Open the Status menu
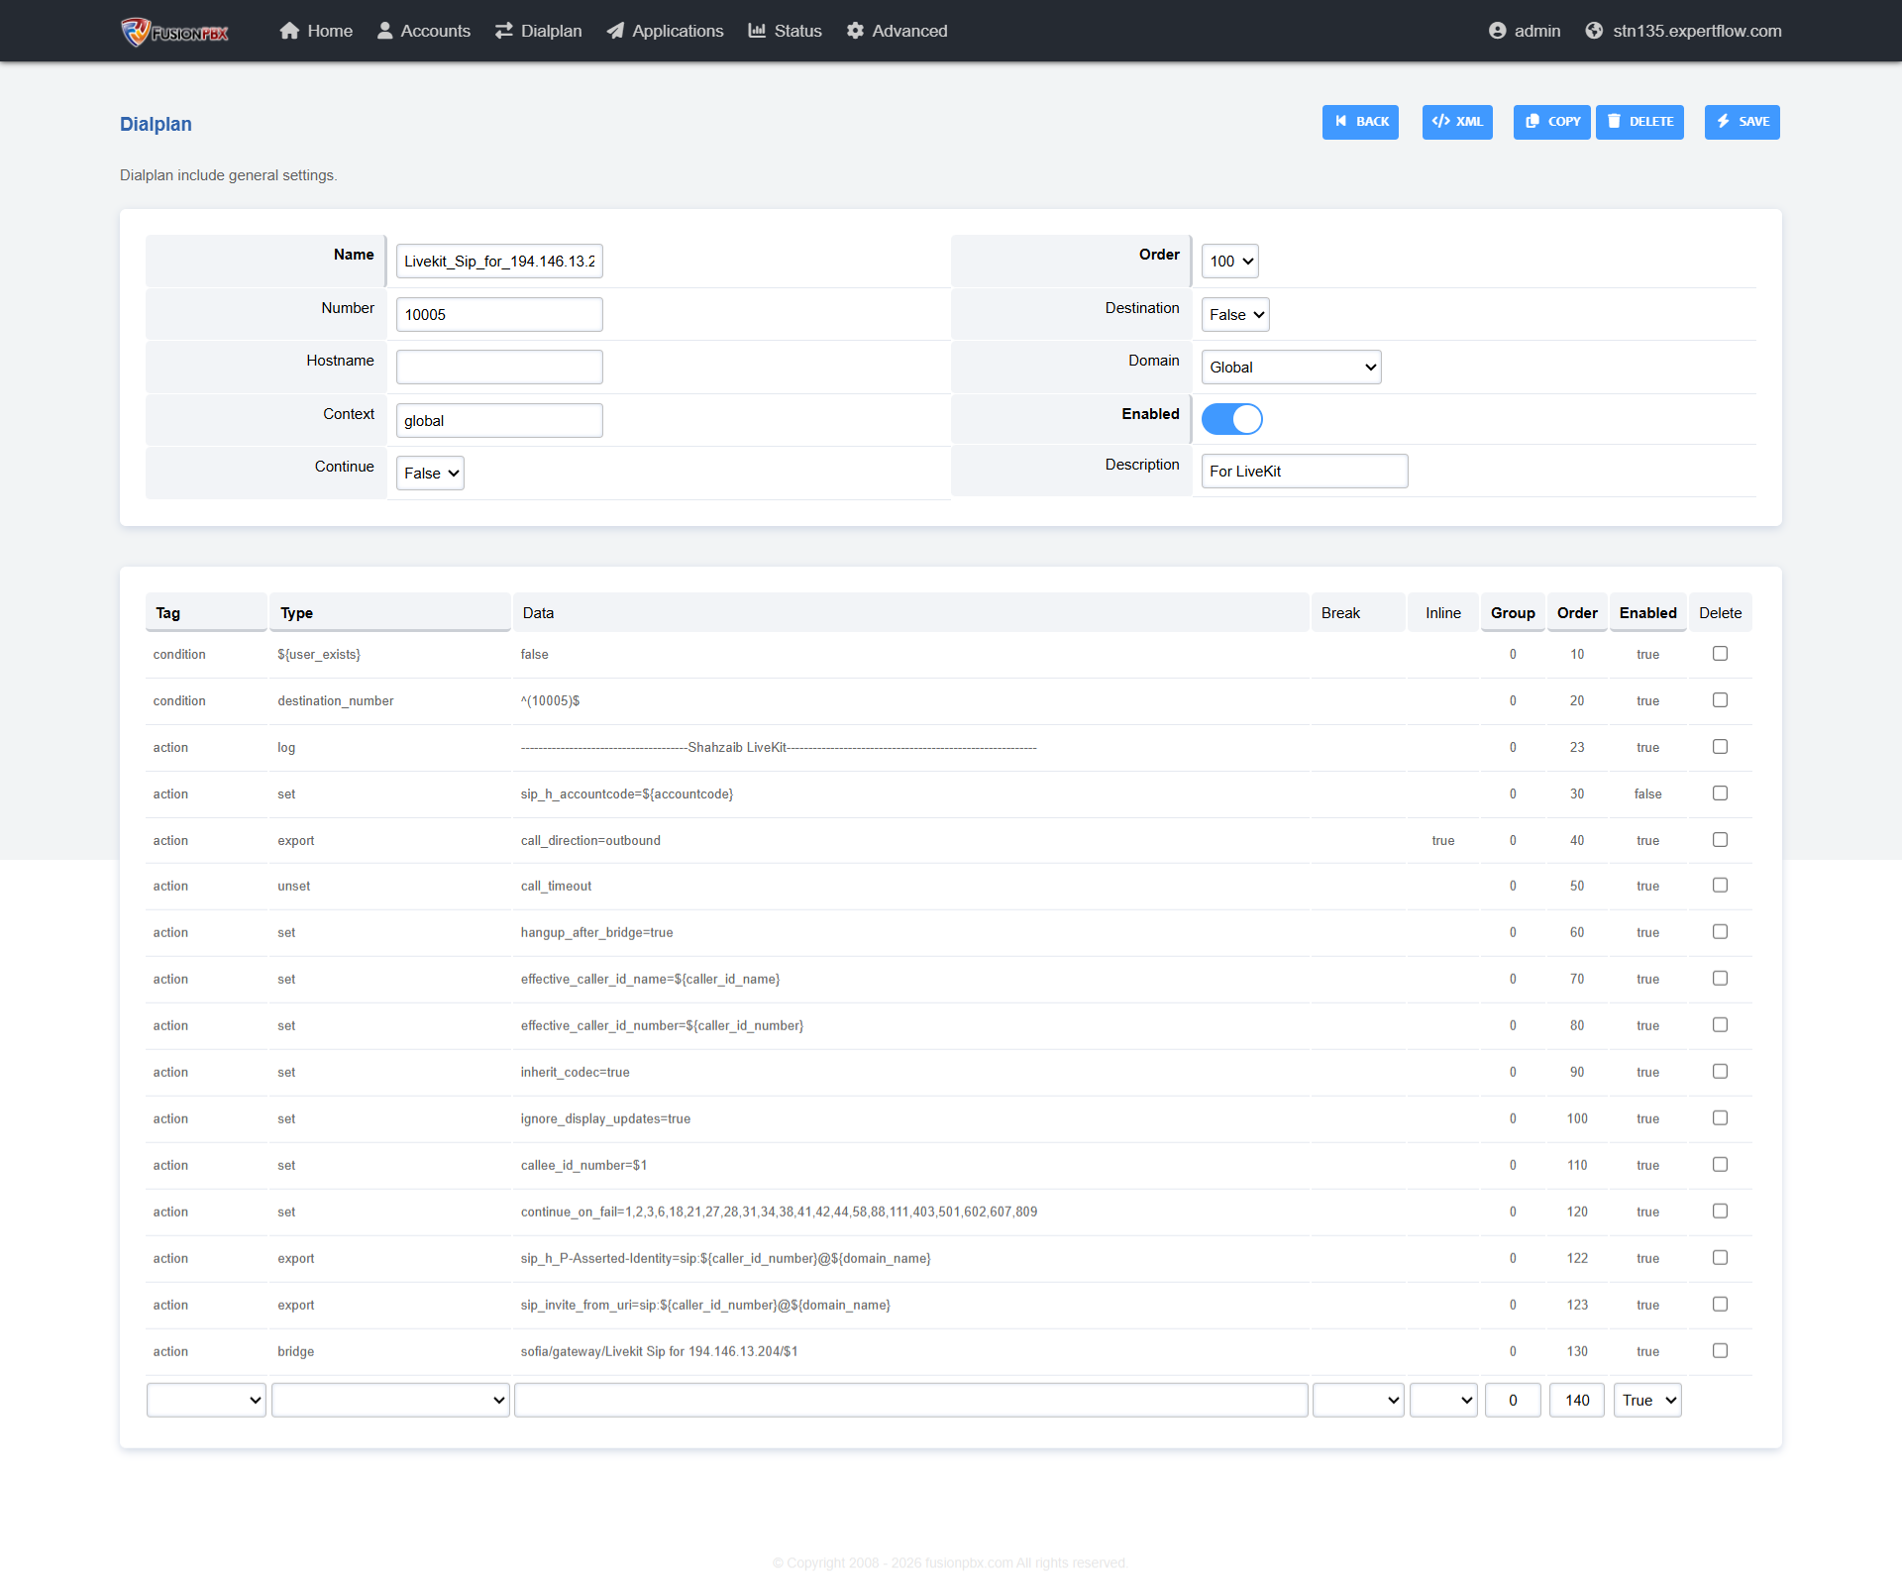Screen dimensions: 1902x1586 click(786, 31)
